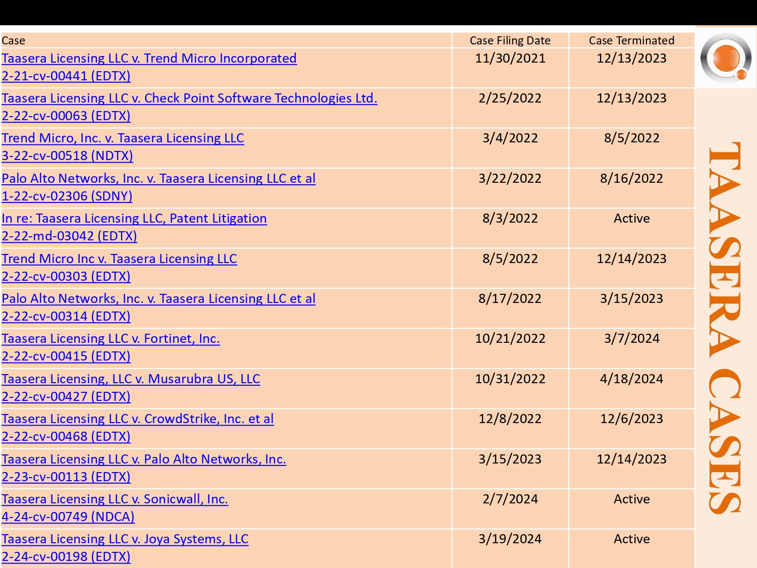Viewport: 757px width, 568px height.
Task: Open case 2-22-cv-00303 (EDTX) link
Action: [66, 277]
